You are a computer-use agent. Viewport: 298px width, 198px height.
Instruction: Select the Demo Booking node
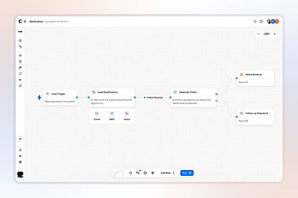click(255, 78)
